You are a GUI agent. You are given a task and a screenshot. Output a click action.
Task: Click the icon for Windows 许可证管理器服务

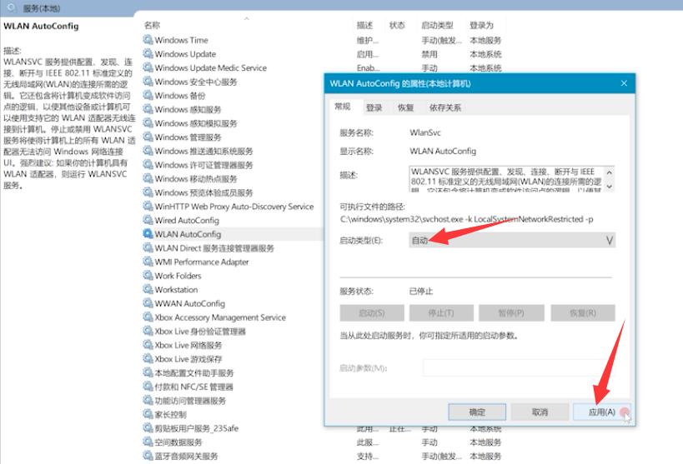148,165
